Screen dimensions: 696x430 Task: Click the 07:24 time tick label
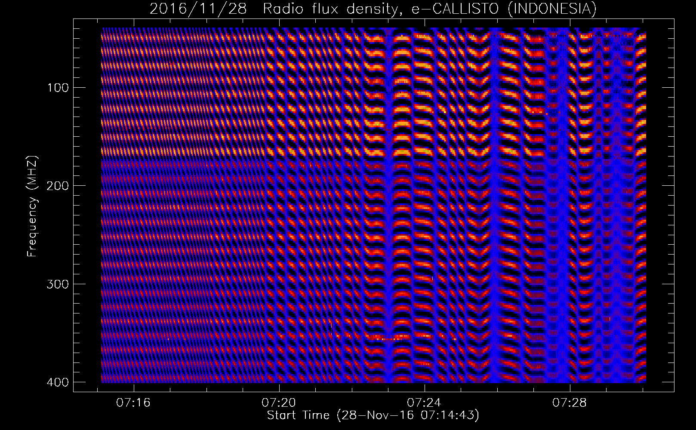(425, 403)
